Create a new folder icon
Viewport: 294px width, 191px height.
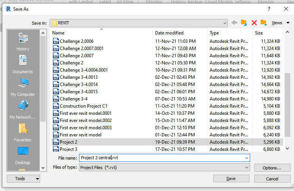pos(264,23)
